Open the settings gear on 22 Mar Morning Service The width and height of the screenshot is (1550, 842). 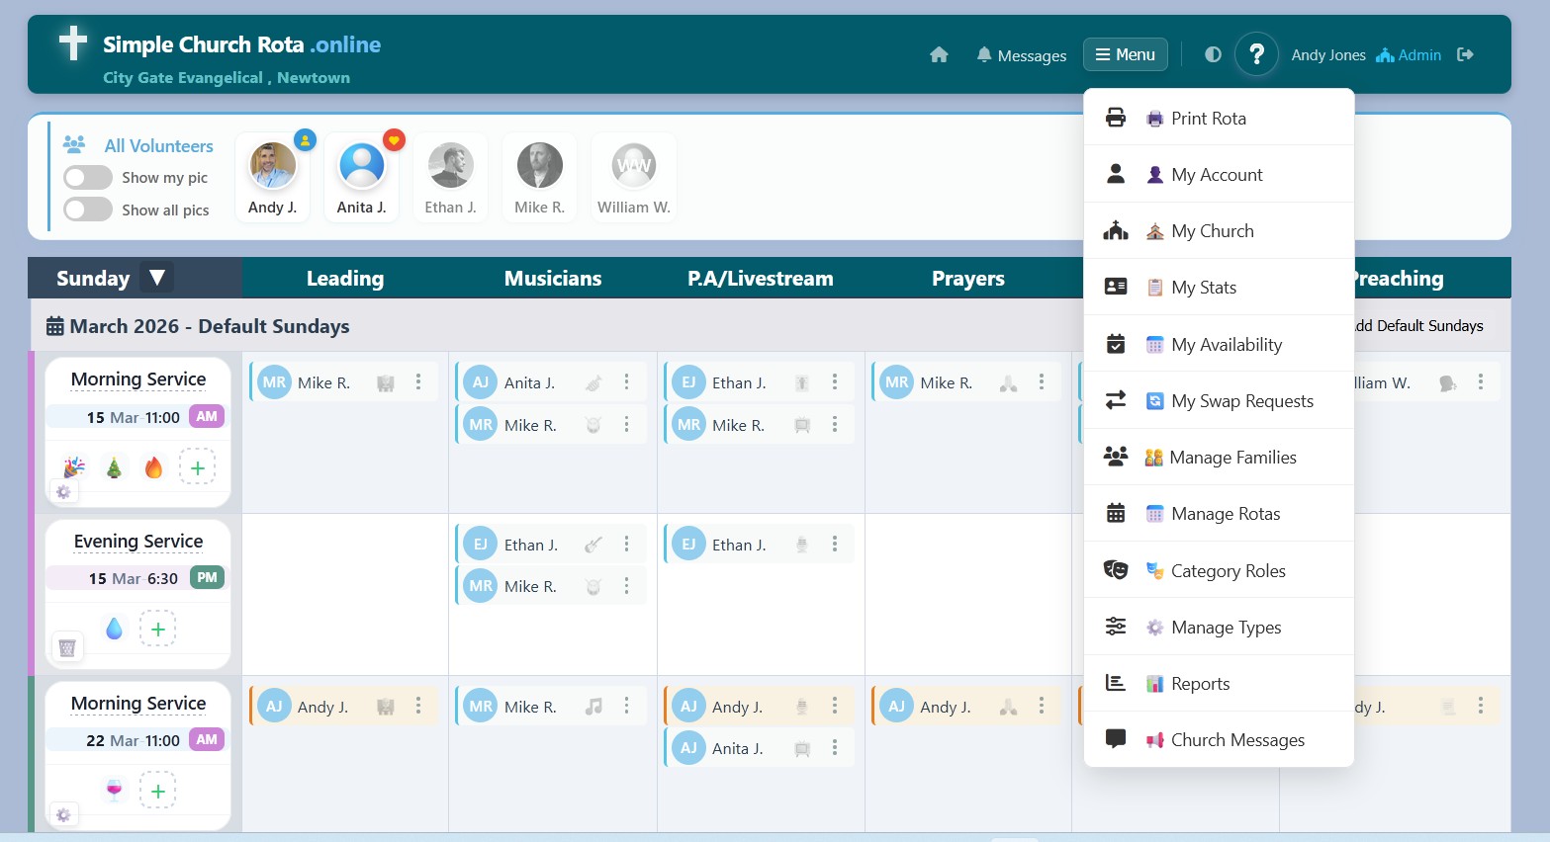coord(63,814)
